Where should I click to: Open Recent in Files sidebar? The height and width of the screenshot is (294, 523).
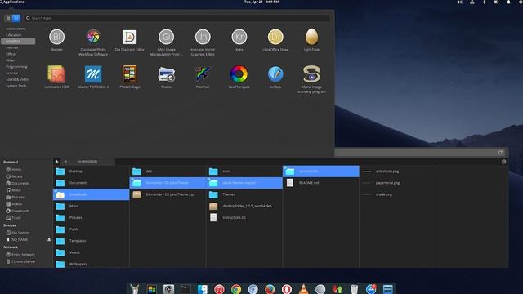(x=15, y=176)
